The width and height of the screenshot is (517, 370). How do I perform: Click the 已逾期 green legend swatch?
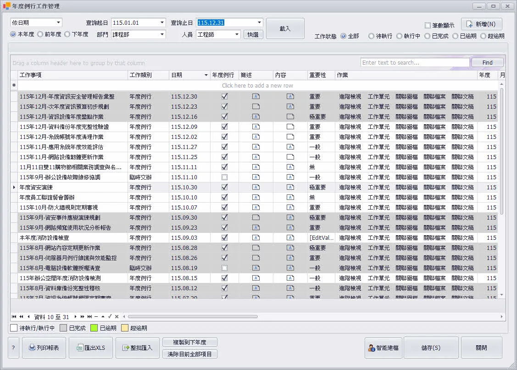94,328
